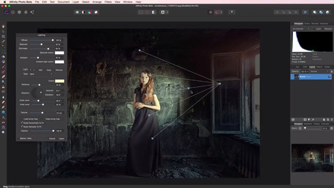Screen dimensions: 334x188
Task: Switch to the Swatches tab
Action: [324, 23]
